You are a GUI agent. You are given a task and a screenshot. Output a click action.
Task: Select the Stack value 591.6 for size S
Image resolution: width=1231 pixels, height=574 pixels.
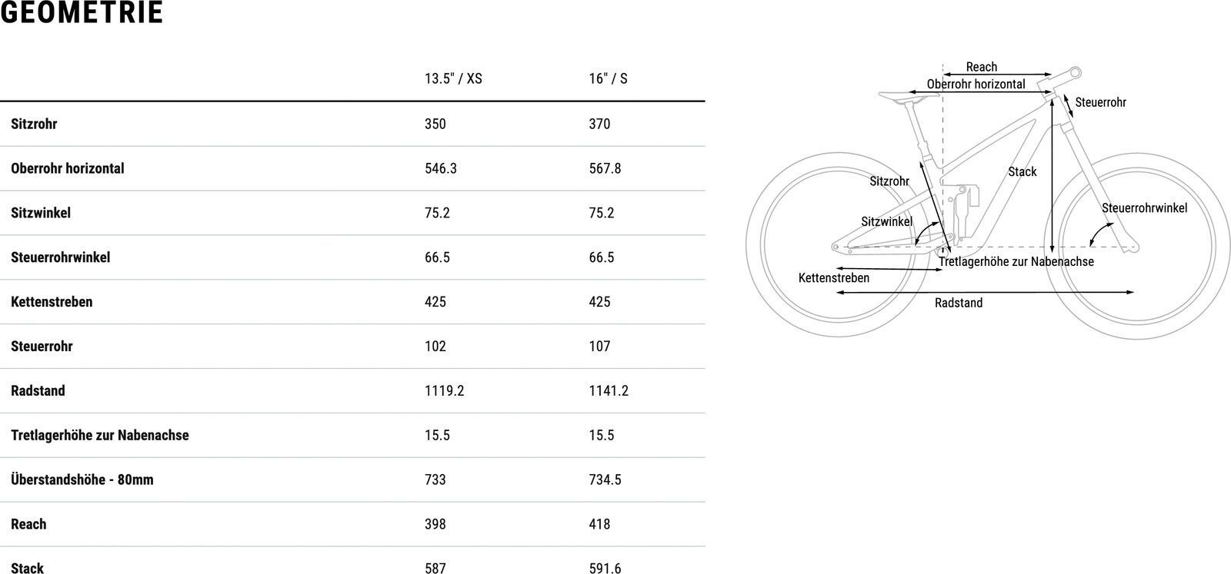tap(605, 569)
